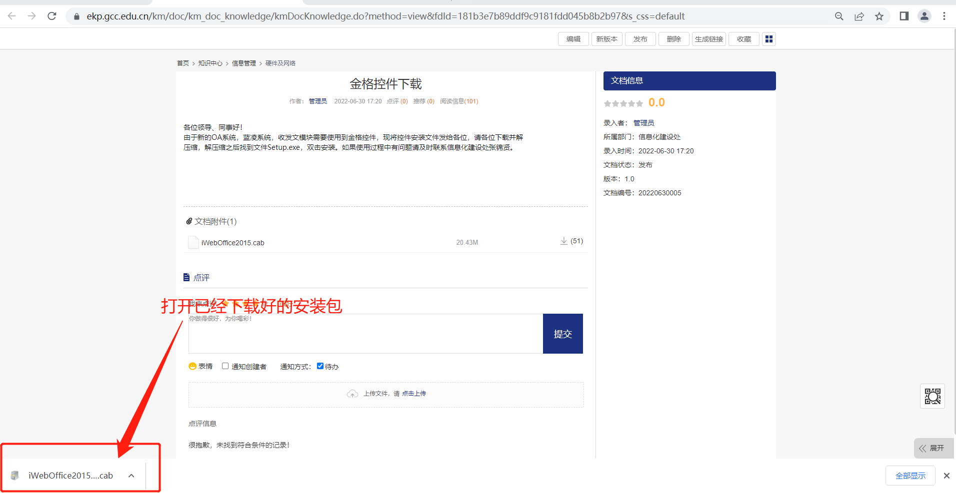Bookmark page with the star icon
This screenshot has width=956, height=493.
click(879, 16)
